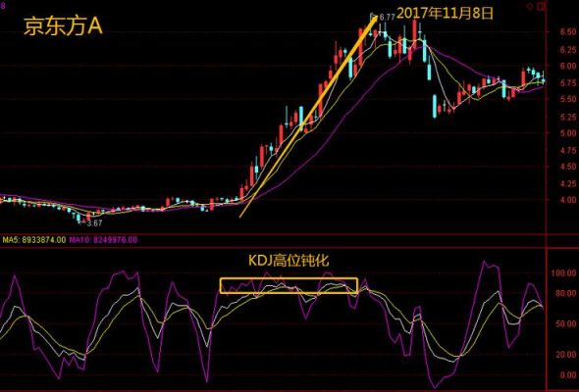The width and height of the screenshot is (579, 392).
Task: Click the 80.00 KDJ axis label
Action: (565, 294)
